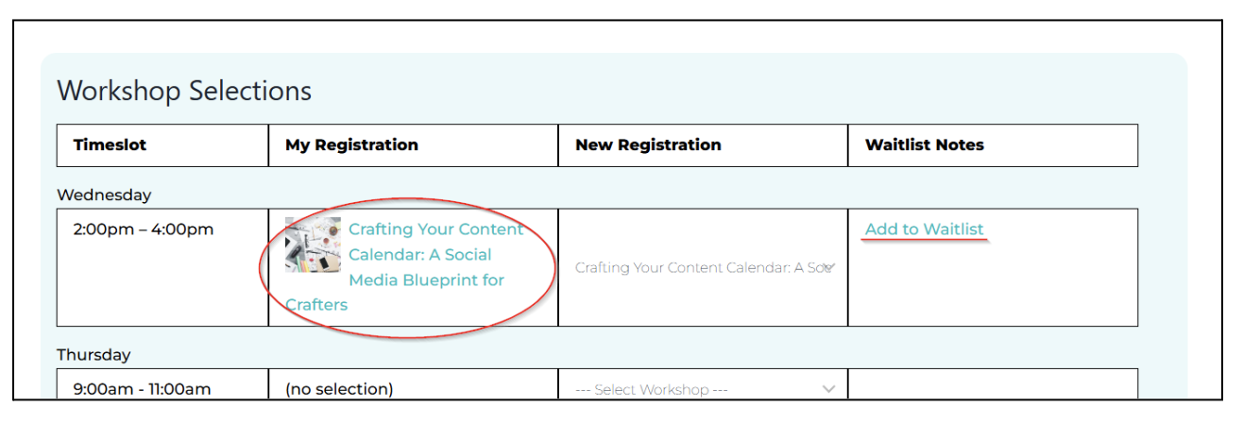
Task: Click the (no selection) text for Thursday
Action: 339,389
